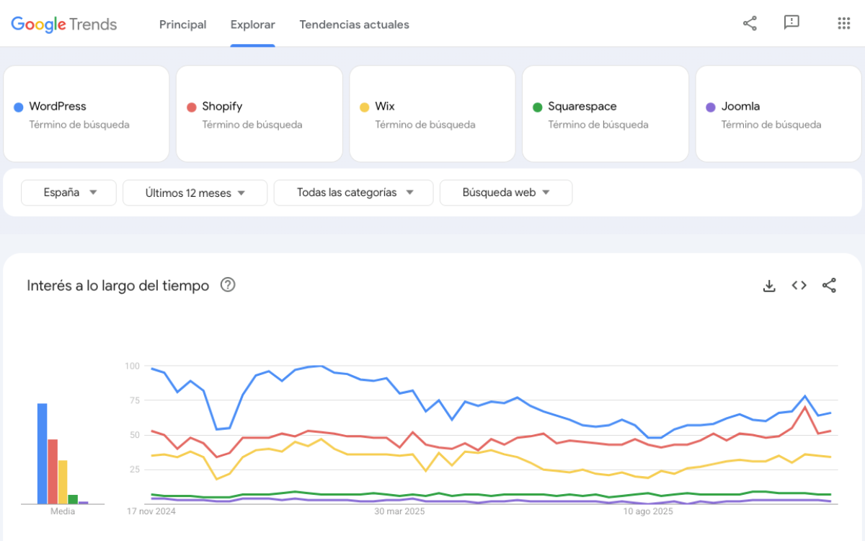Screen dimensions: 865x541
Task: Click the green Squarespace color dot
Action: click(x=537, y=107)
